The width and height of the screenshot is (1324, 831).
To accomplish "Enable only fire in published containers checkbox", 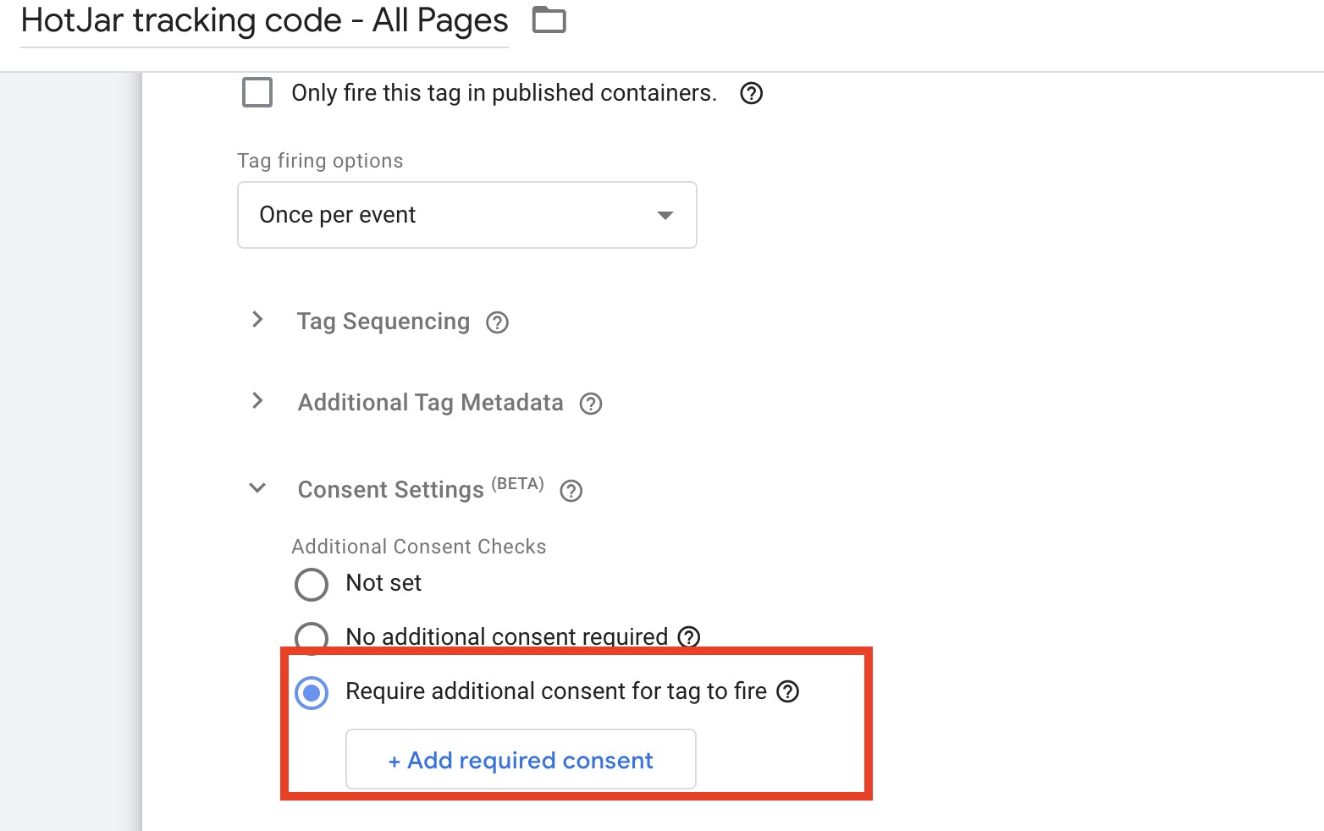I will [257, 92].
